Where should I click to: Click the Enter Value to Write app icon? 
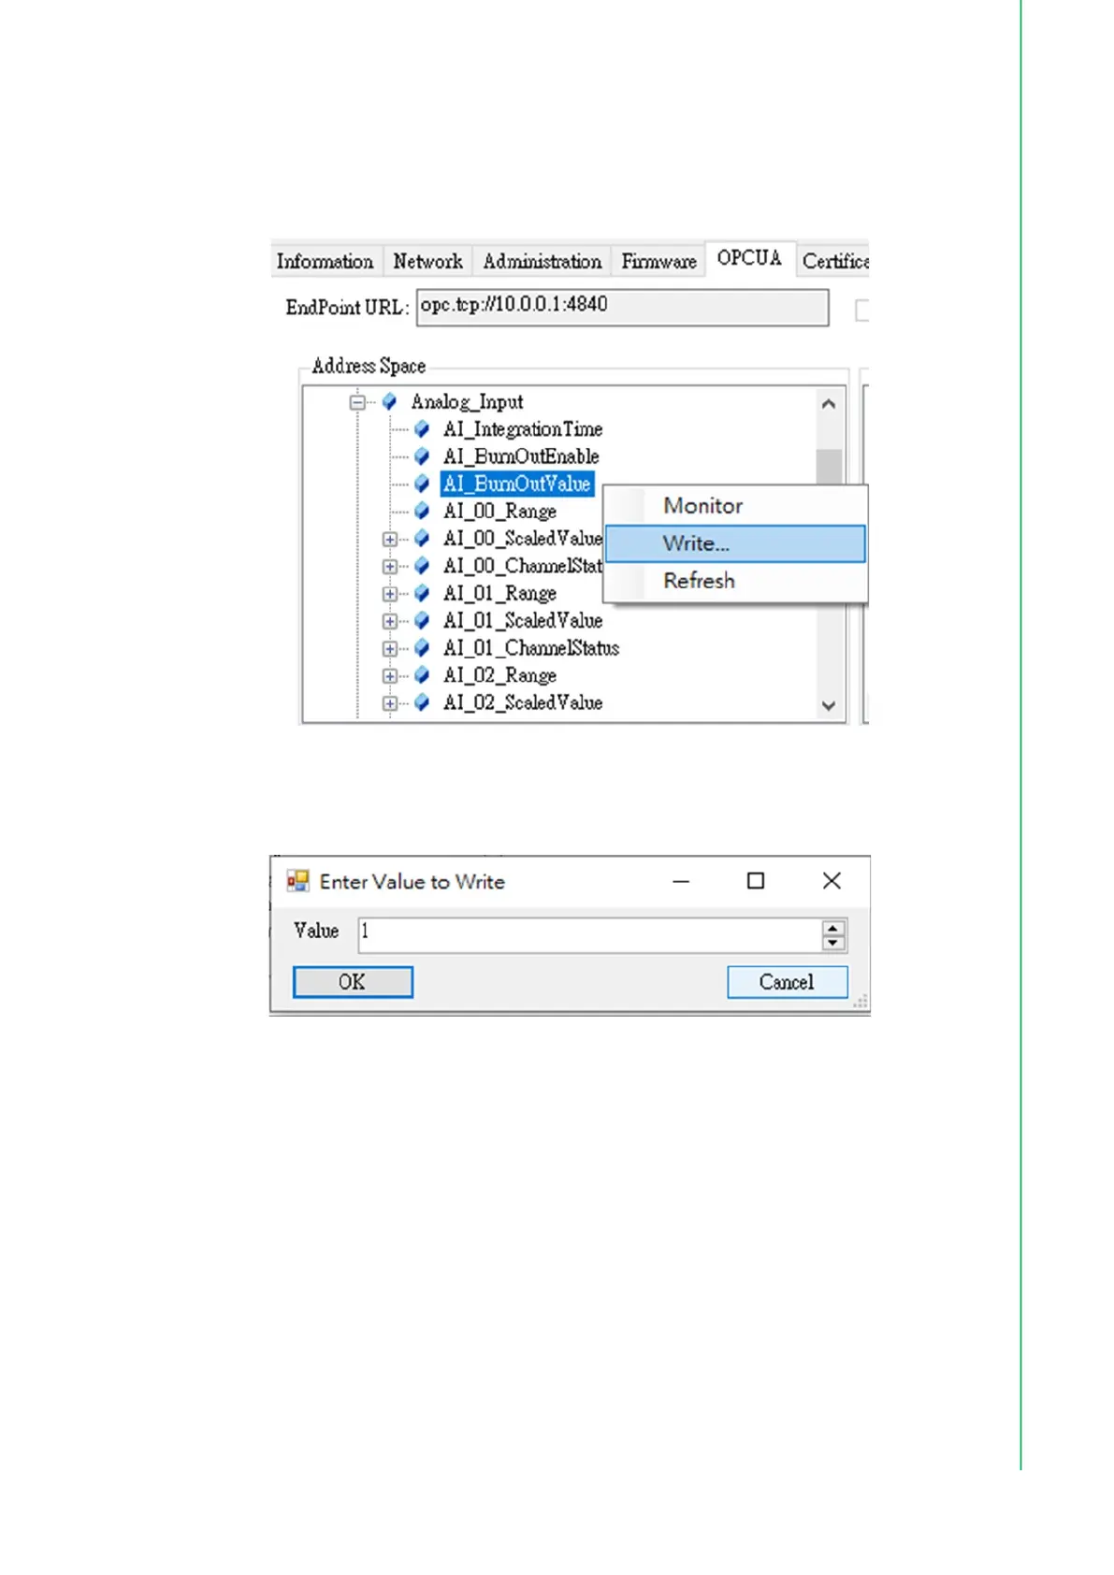[297, 881]
